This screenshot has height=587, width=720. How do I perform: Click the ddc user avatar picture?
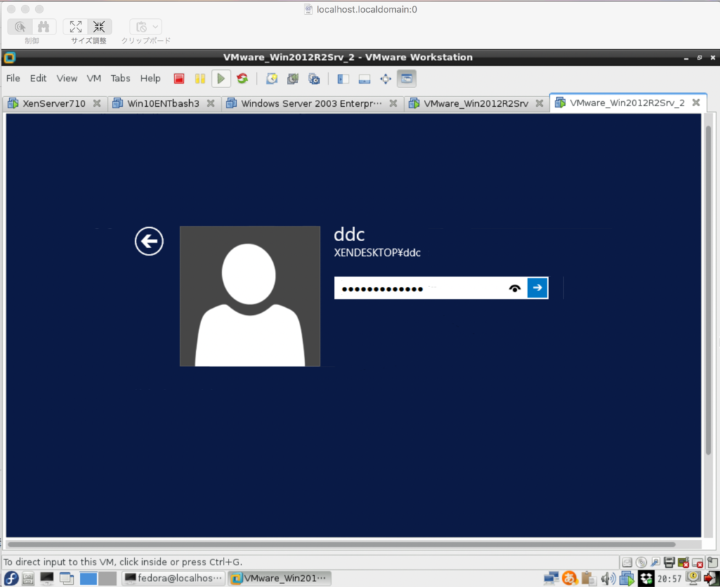coord(250,296)
